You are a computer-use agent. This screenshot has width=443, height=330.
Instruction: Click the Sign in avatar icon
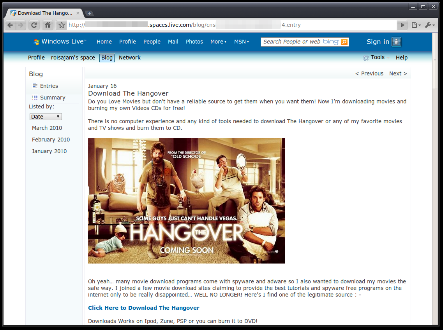pyautogui.click(x=396, y=42)
